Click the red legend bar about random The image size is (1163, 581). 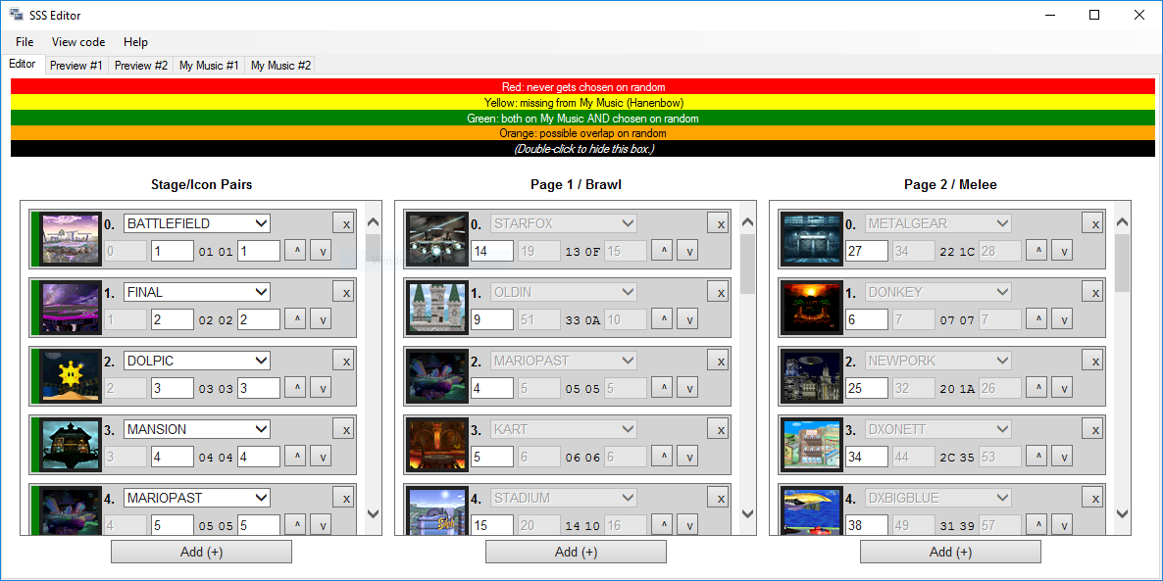tap(583, 86)
